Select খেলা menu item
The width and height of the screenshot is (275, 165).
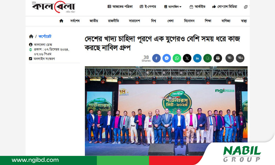[170, 21]
